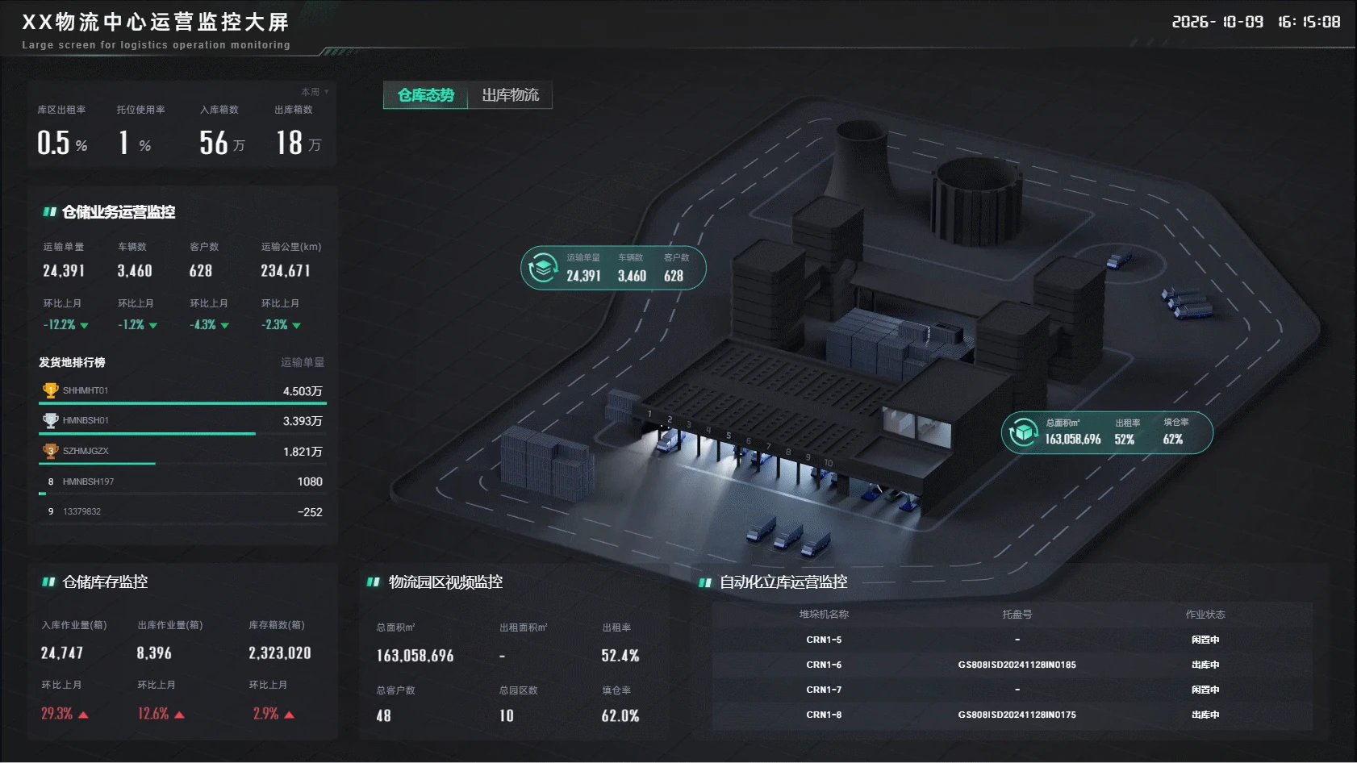
Task: Click the SHHMHT01 green progress bar
Action: point(183,402)
